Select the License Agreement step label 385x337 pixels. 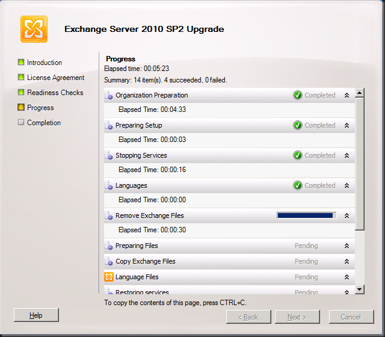coord(56,78)
